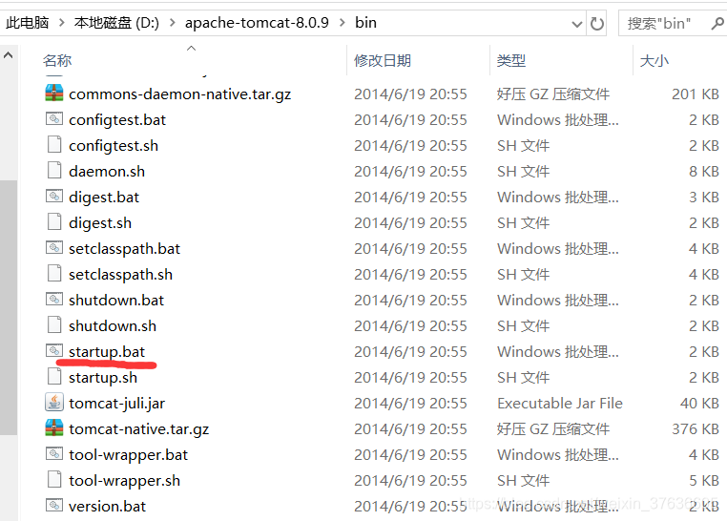Screen dimensions: 727x521
Task: Go to 本地磁盘 (D:) in the breadcrumb
Action: (x=116, y=23)
